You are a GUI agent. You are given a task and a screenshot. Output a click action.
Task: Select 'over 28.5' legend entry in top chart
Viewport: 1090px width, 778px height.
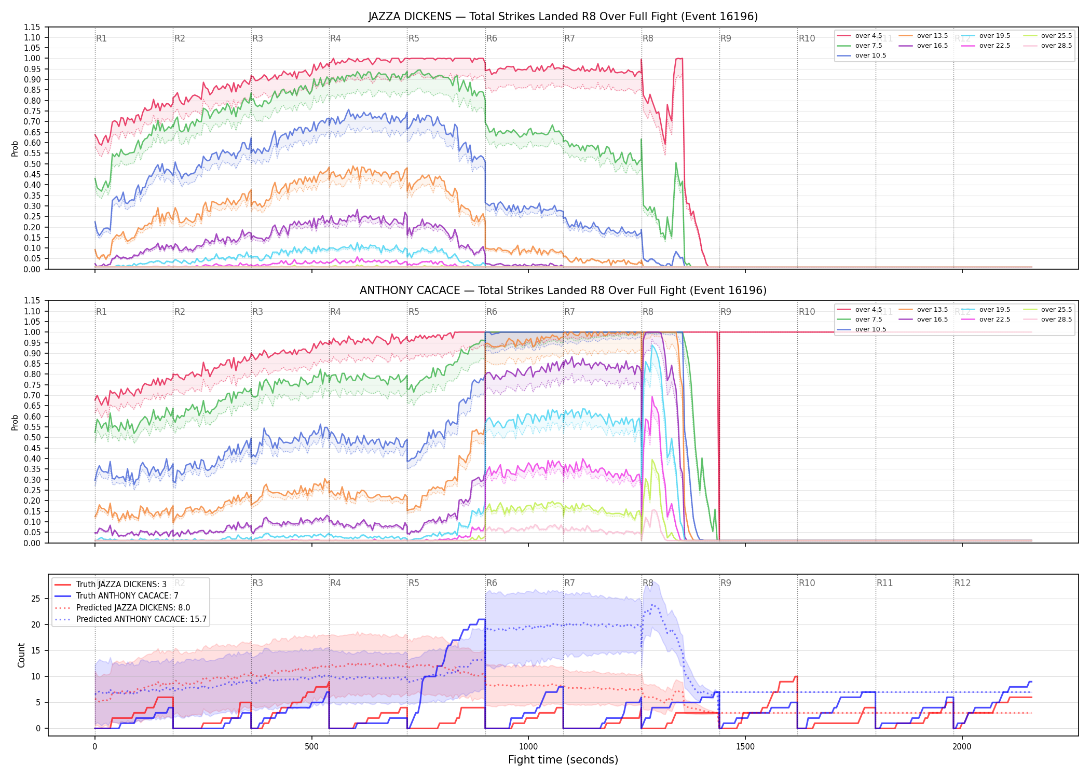click(x=1047, y=46)
